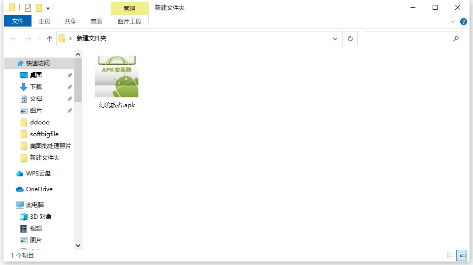Image resolution: width=473 pixels, height=265 pixels.
Task: Expand the breadcrumb chevron before 新建文件夹
Action: tap(70, 38)
